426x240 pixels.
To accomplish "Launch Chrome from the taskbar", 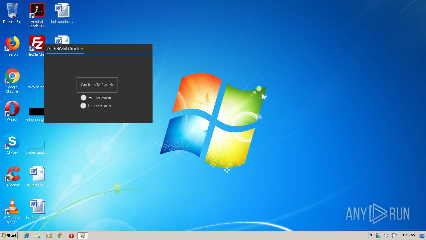I will pos(60,236).
